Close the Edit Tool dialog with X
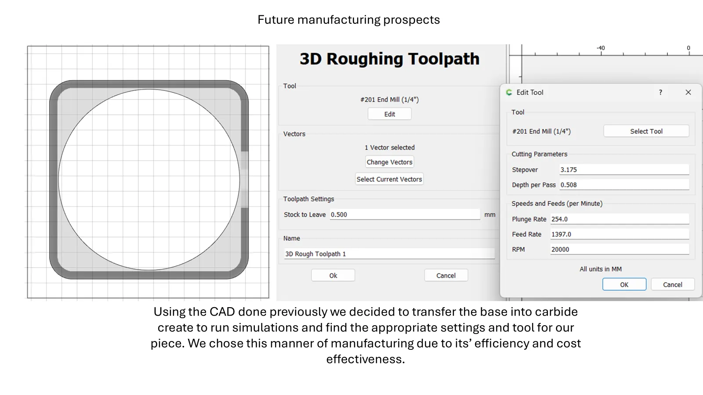Viewport: 703px width, 395px height. (x=689, y=92)
